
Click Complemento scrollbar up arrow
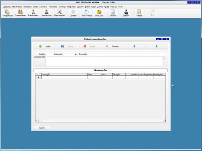point(164,58)
